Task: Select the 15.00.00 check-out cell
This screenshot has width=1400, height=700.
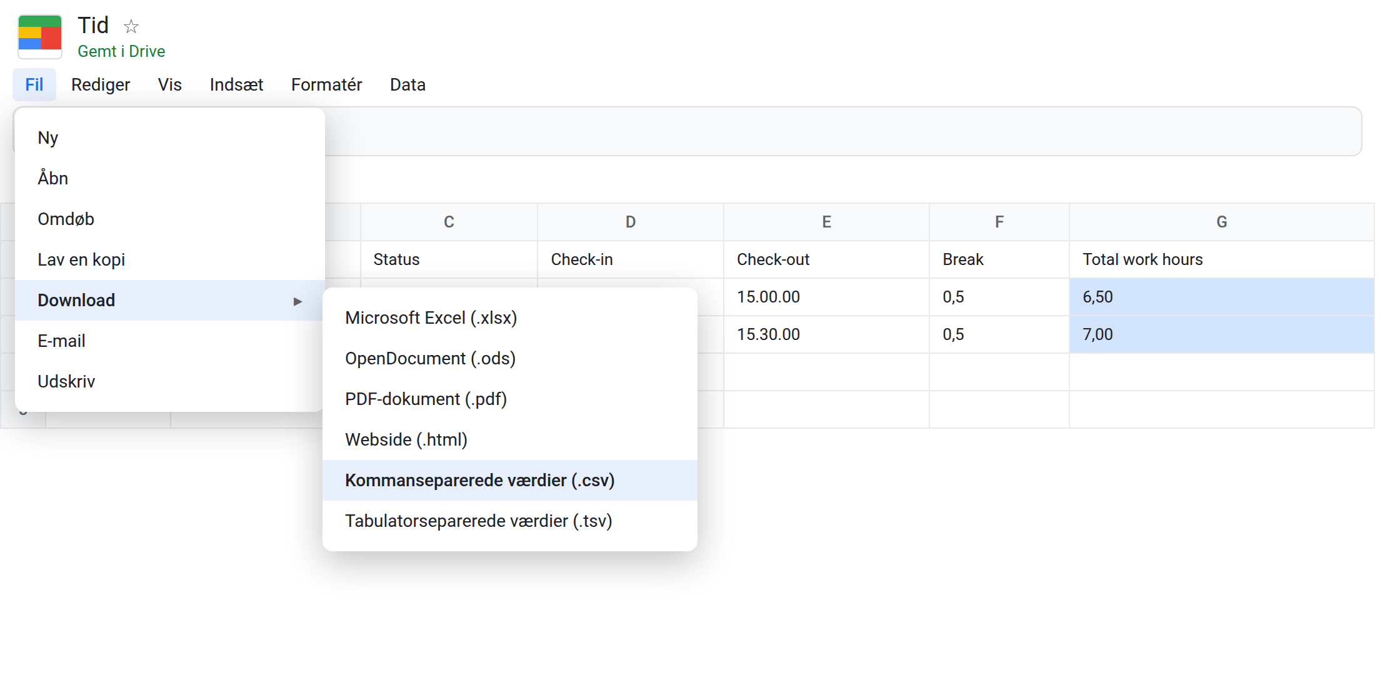Action: (x=826, y=297)
